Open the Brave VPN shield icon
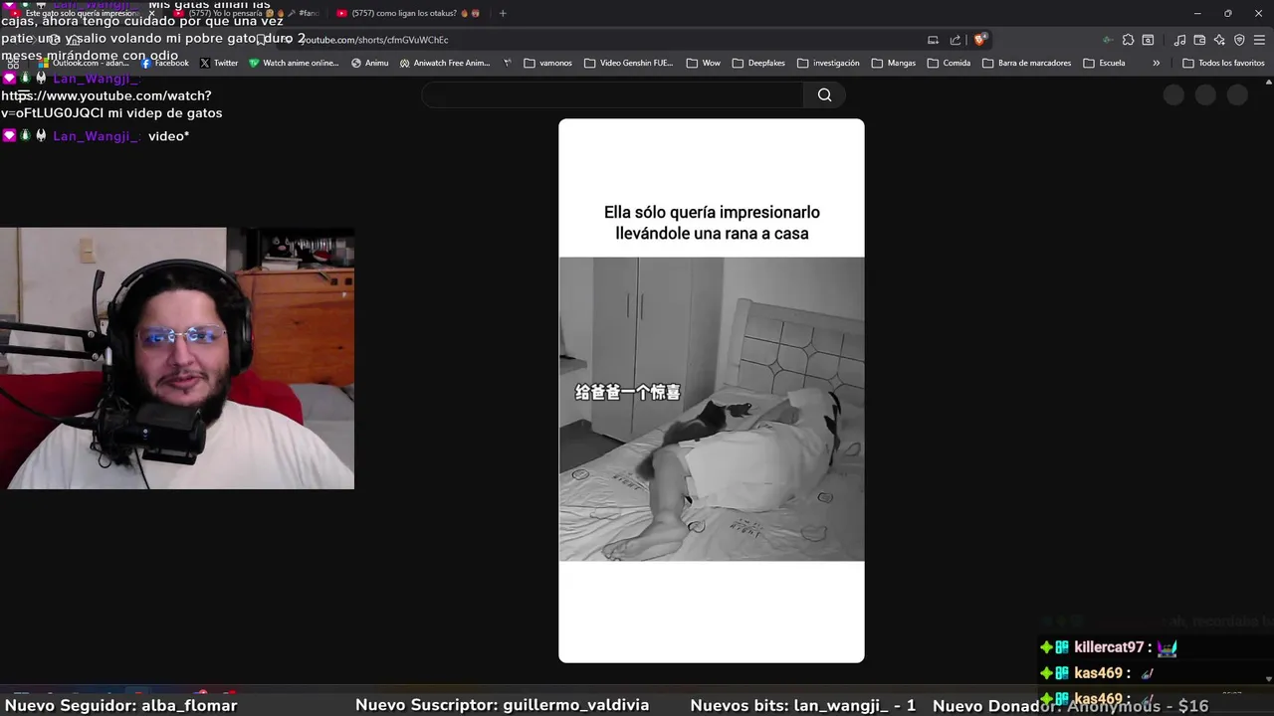The width and height of the screenshot is (1274, 716). 1239,40
